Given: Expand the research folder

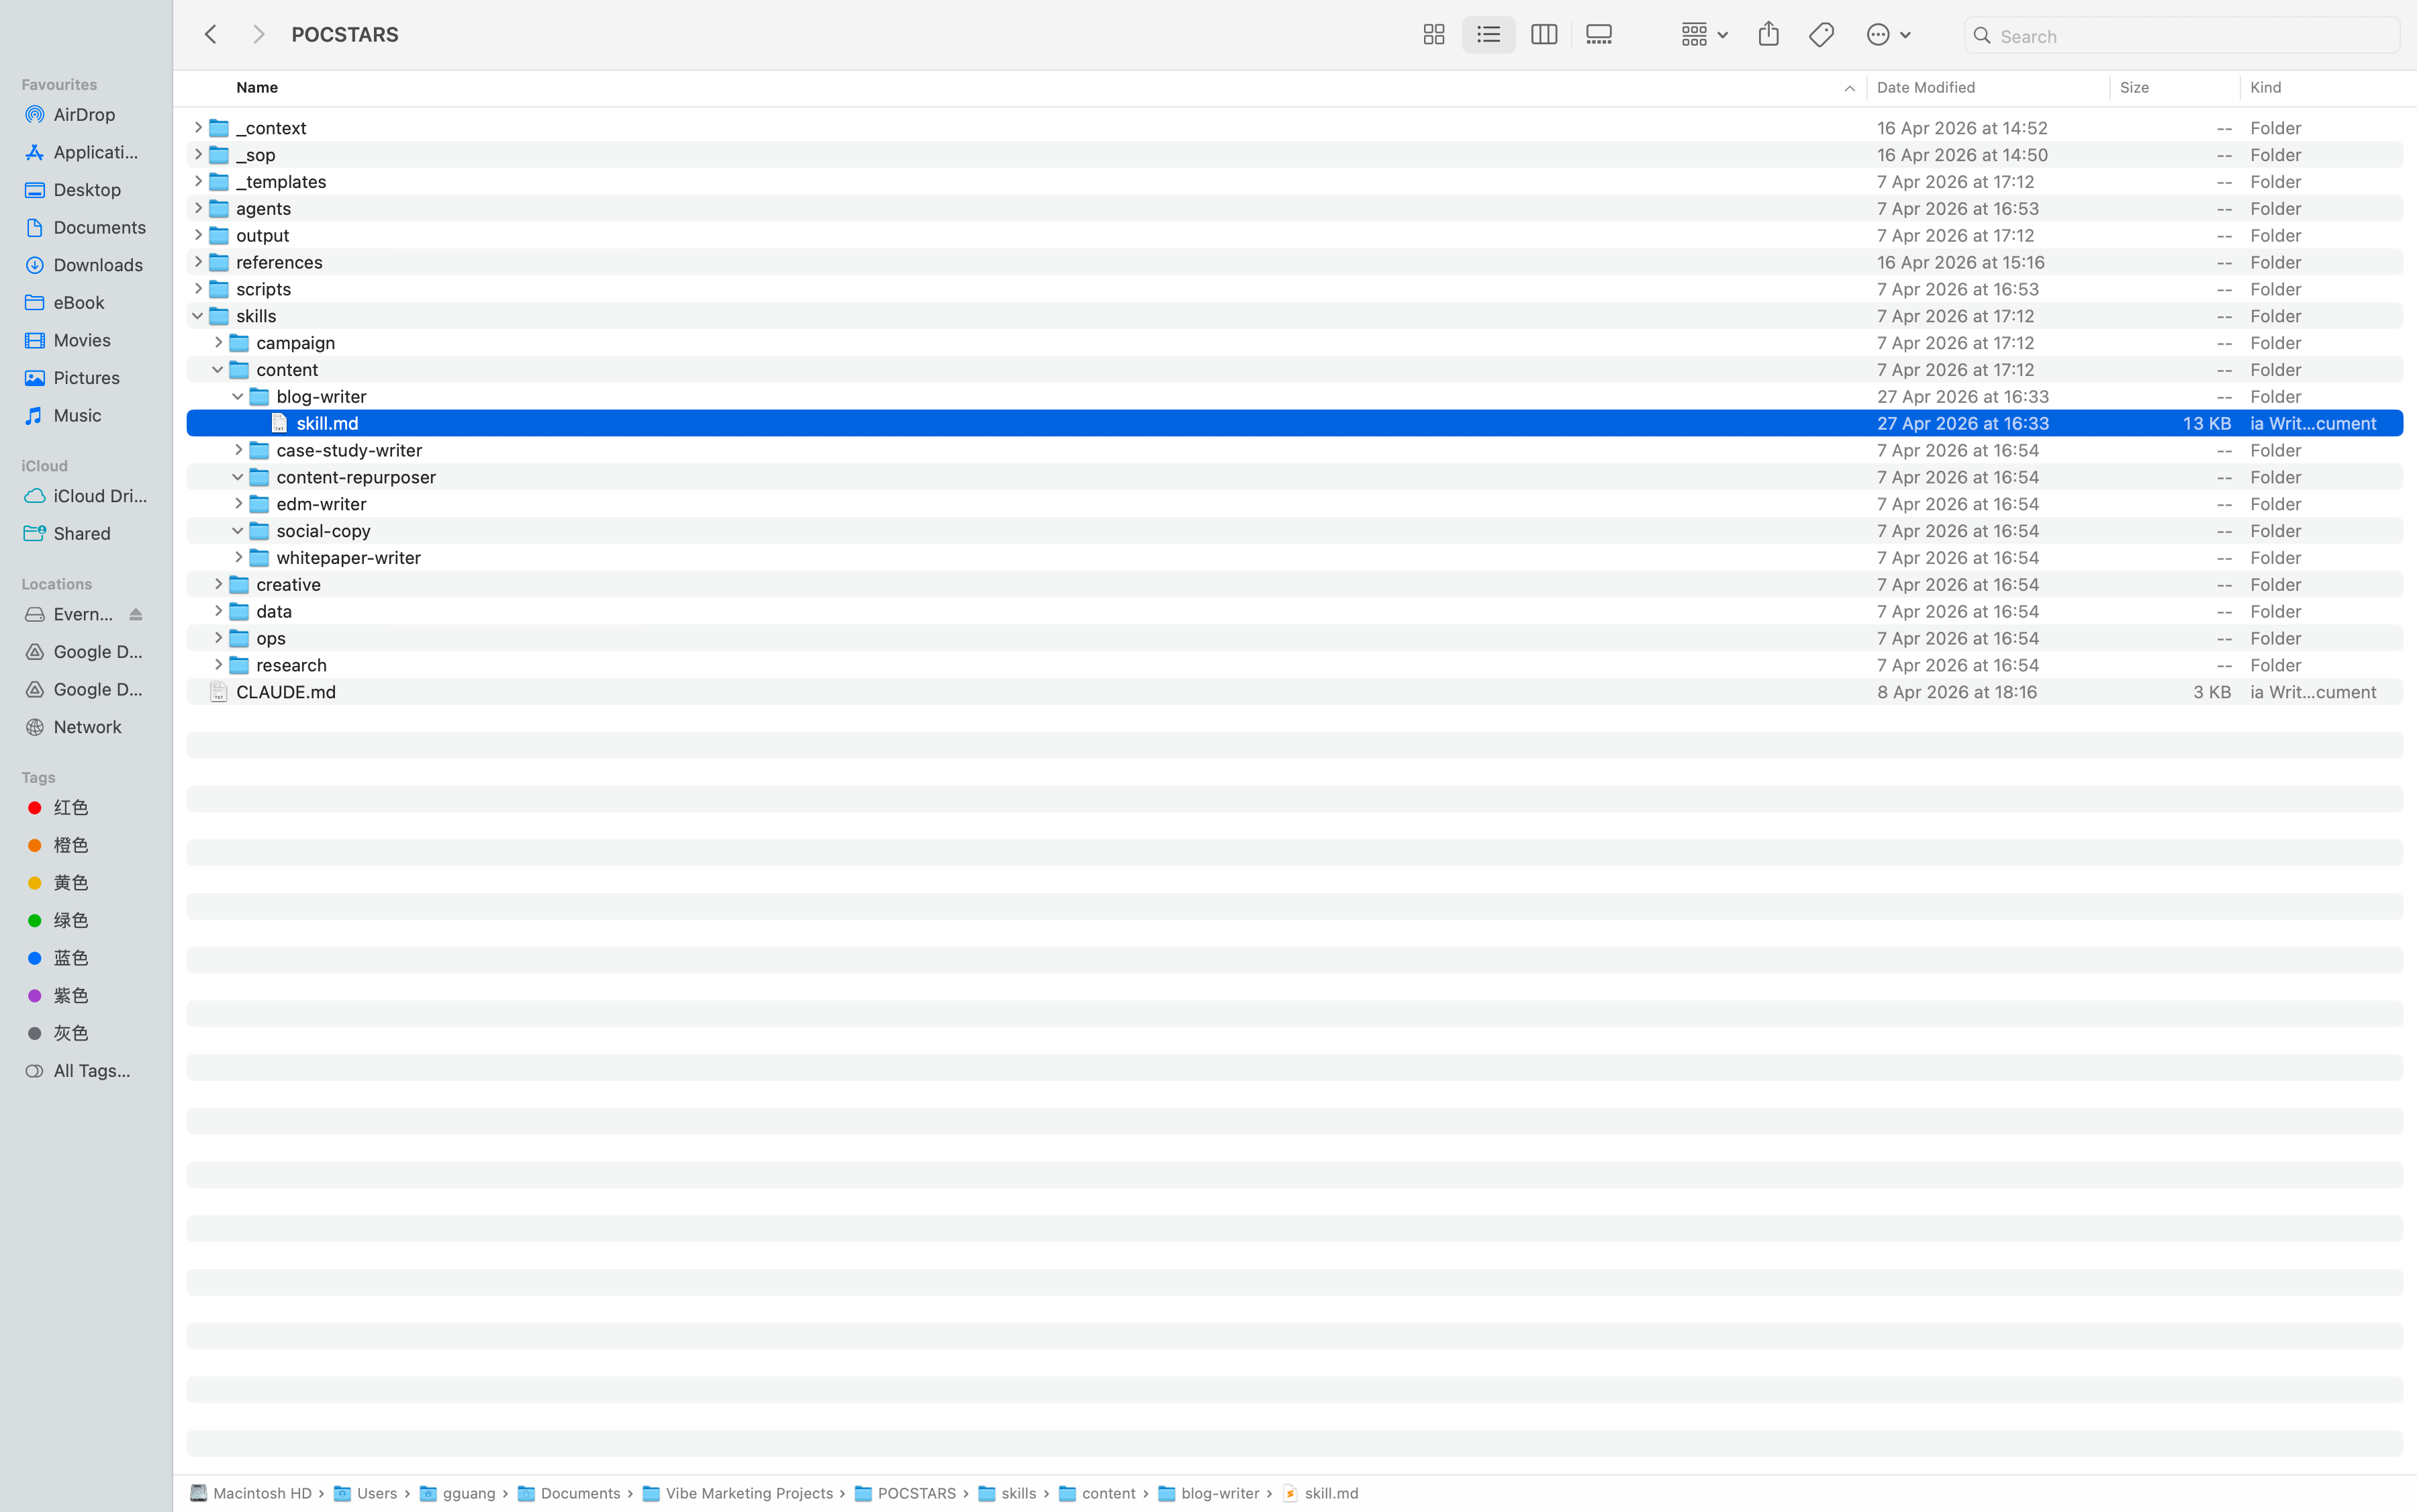Looking at the screenshot, I should click(x=218, y=665).
